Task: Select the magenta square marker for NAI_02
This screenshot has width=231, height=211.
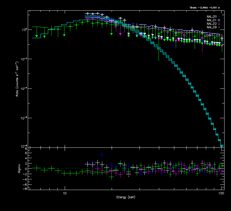Action: (219, 24)
